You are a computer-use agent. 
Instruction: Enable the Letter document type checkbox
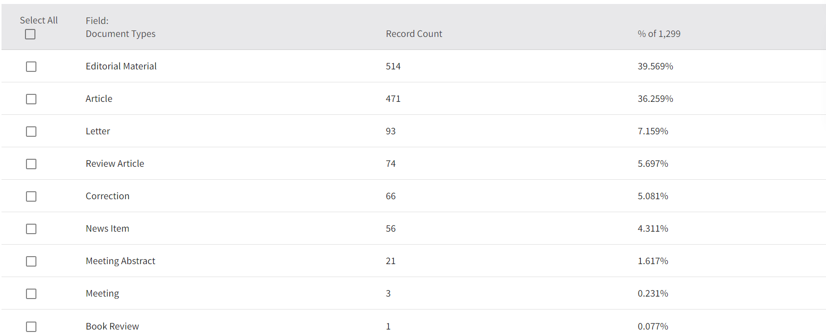pyautogui.click(x=31, y=131)
